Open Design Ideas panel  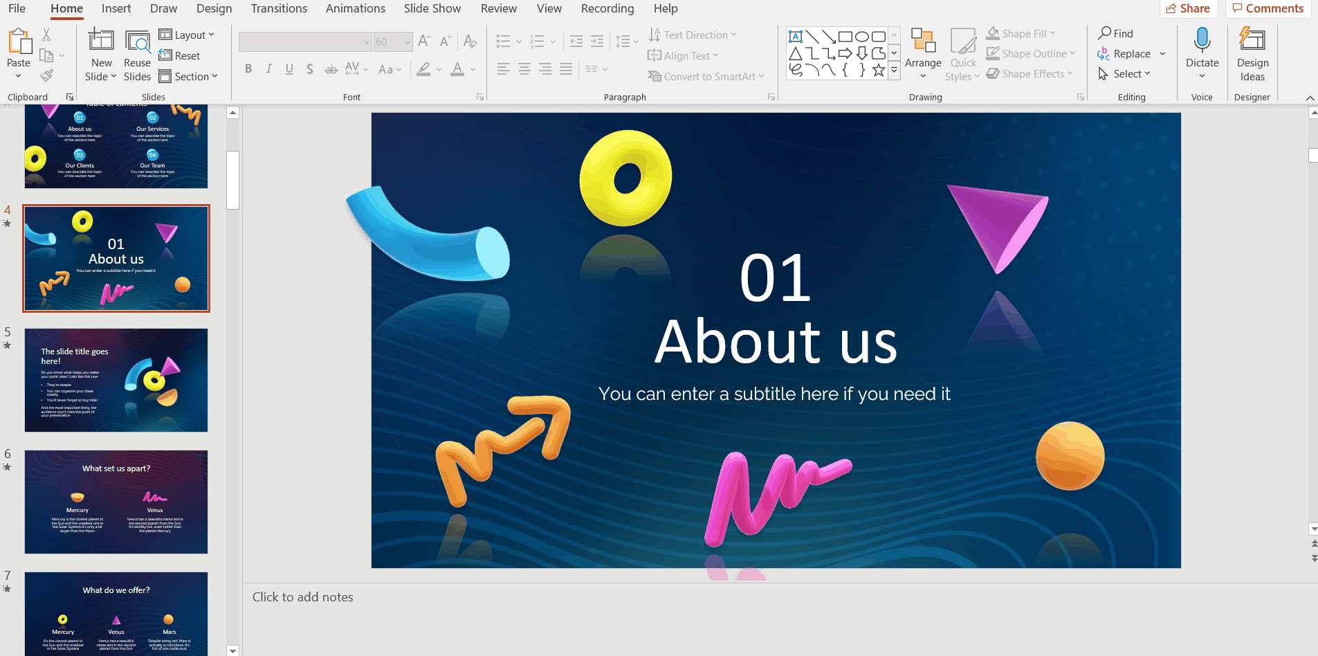tap(1252, 55)
